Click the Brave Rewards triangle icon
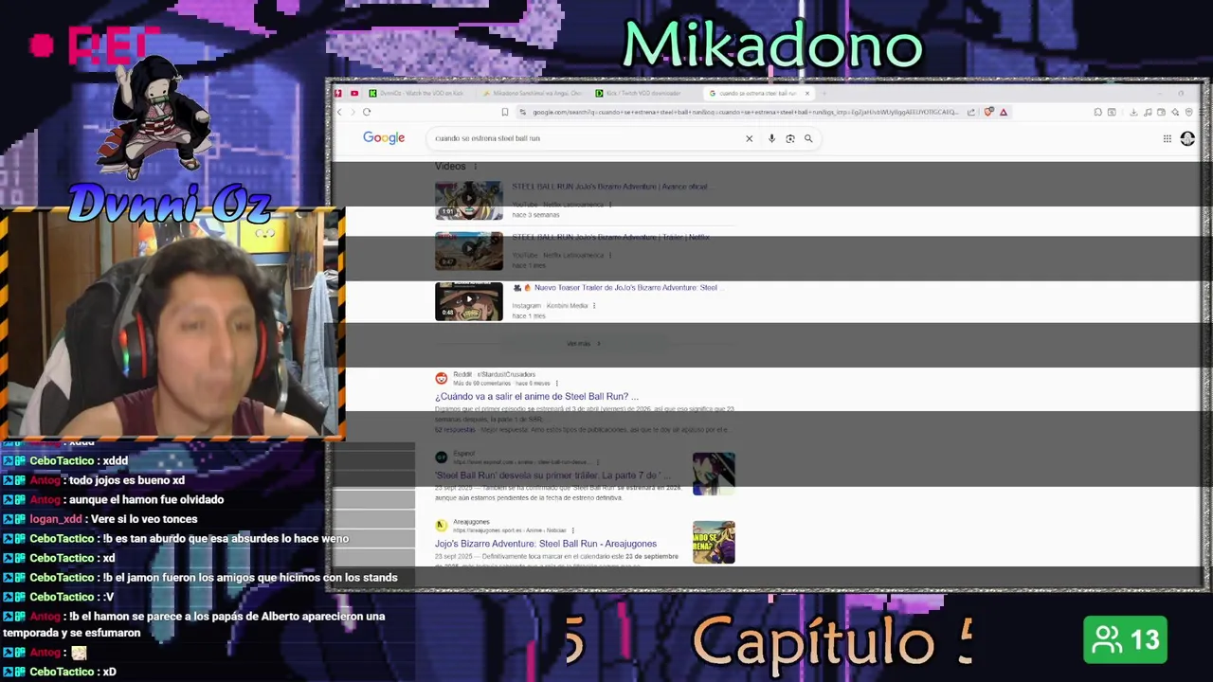 point(1004,112)
